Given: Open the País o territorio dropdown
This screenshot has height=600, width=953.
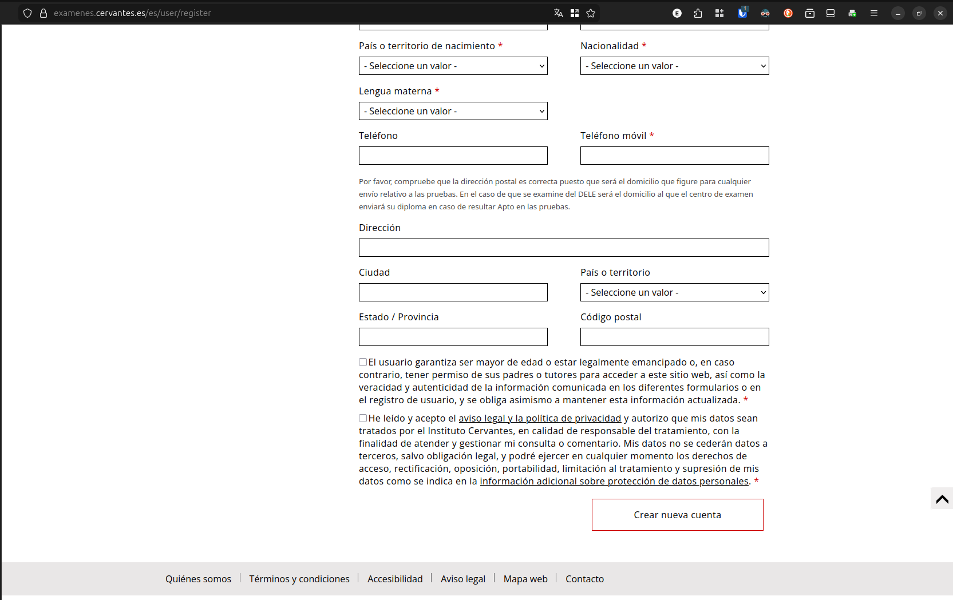Looking at the screenshot, I should point(674,292).
